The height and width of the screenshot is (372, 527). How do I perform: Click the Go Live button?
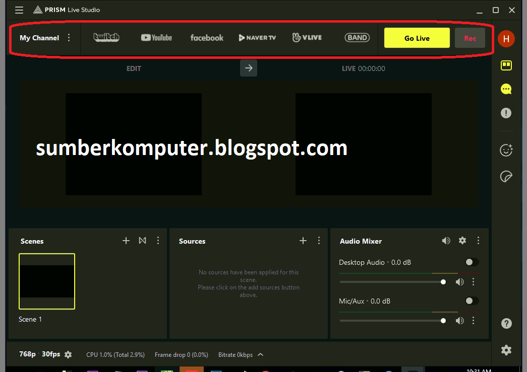pyautogui.click(x=417, y=38)
